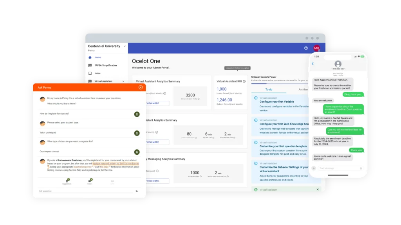Click the user avatar beside 'On-campus classes'
Viewport: 401px width, 225px height.
tap(137, 152)
